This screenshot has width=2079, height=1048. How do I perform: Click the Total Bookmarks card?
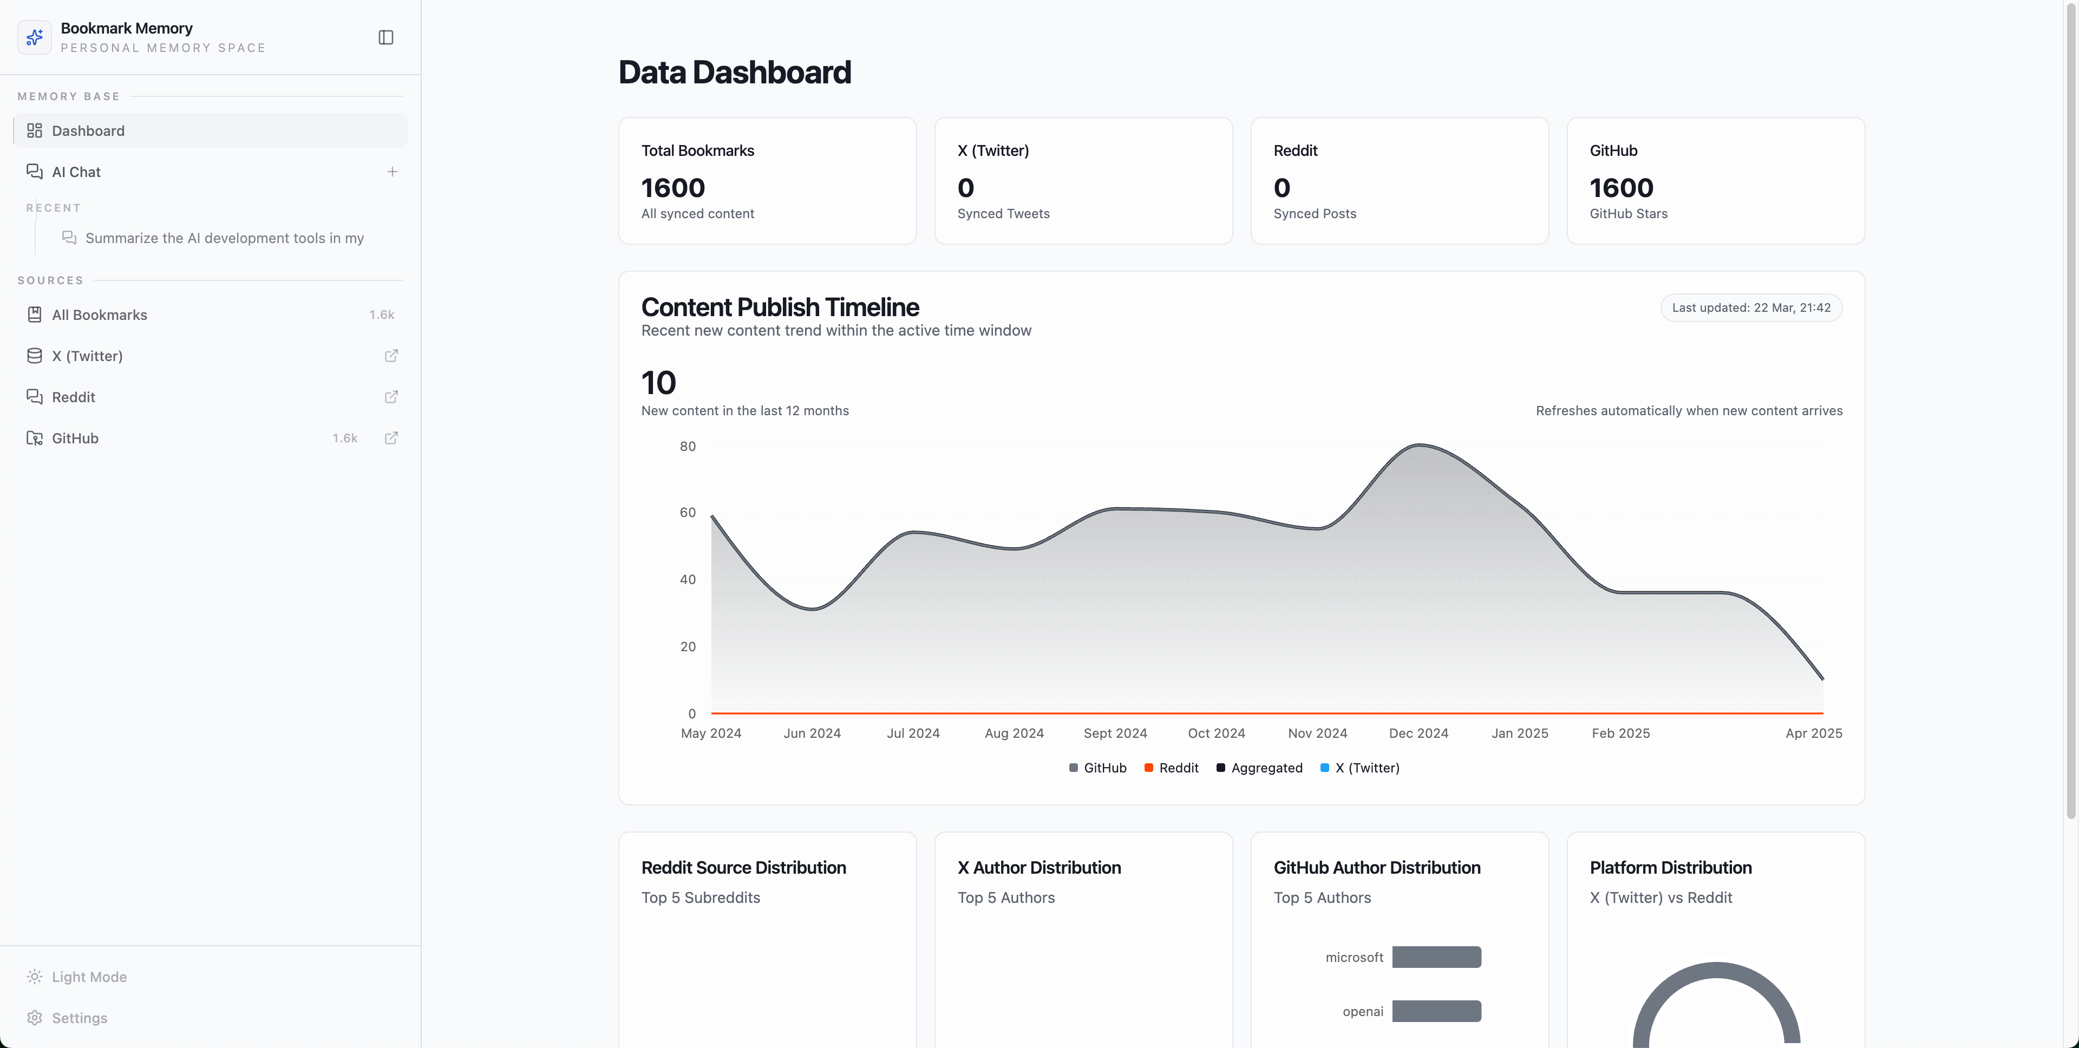click(767, 181)
